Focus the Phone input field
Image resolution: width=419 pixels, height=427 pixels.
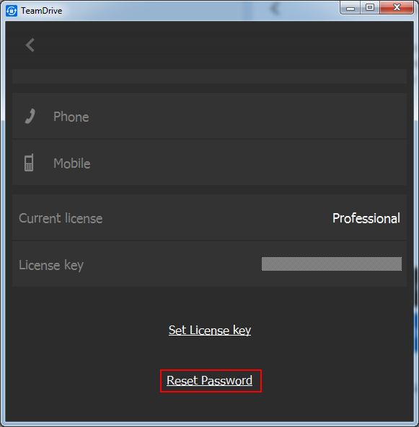[209, 116]
